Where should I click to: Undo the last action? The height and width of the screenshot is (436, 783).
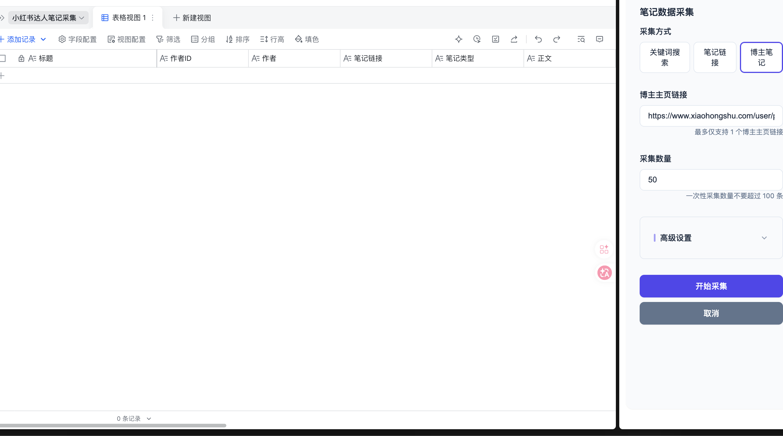538,39
